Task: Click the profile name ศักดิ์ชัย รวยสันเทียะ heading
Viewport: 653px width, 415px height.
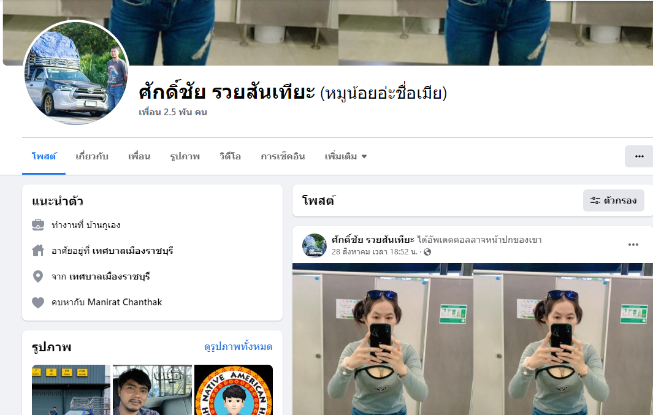Action: point(227,92)
